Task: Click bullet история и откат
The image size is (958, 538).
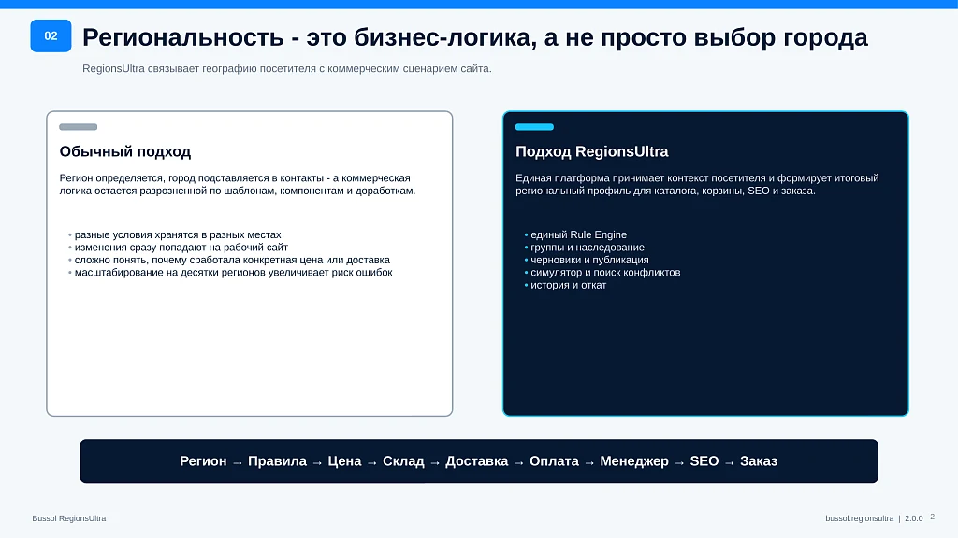Action: click(568, 285)
